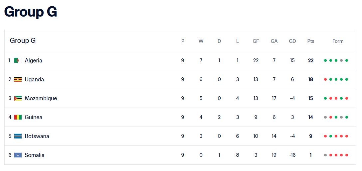Select the Mozambique team name
The width and height of the screenshot is (362, 171).
(x=41, y=98)
